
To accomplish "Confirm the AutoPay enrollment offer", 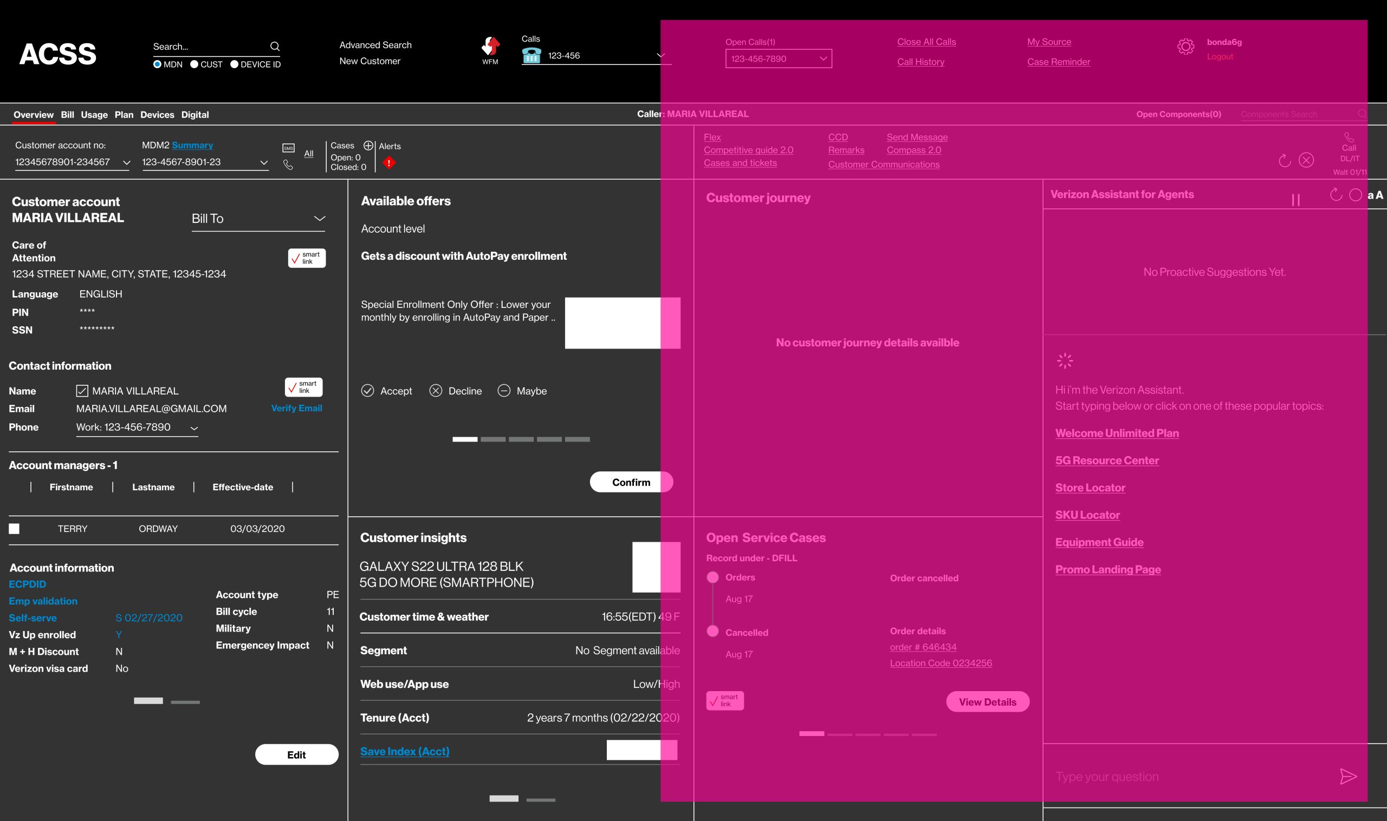I will click(631, 482).
